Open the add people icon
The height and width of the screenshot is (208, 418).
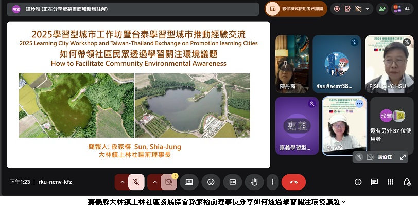point(381,9)
